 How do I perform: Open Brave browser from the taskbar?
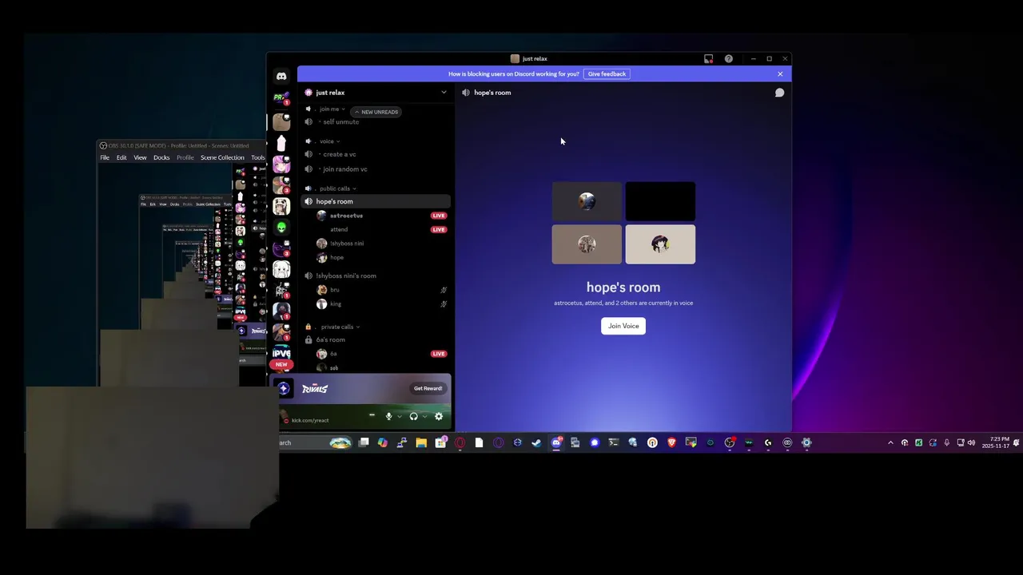671,442
